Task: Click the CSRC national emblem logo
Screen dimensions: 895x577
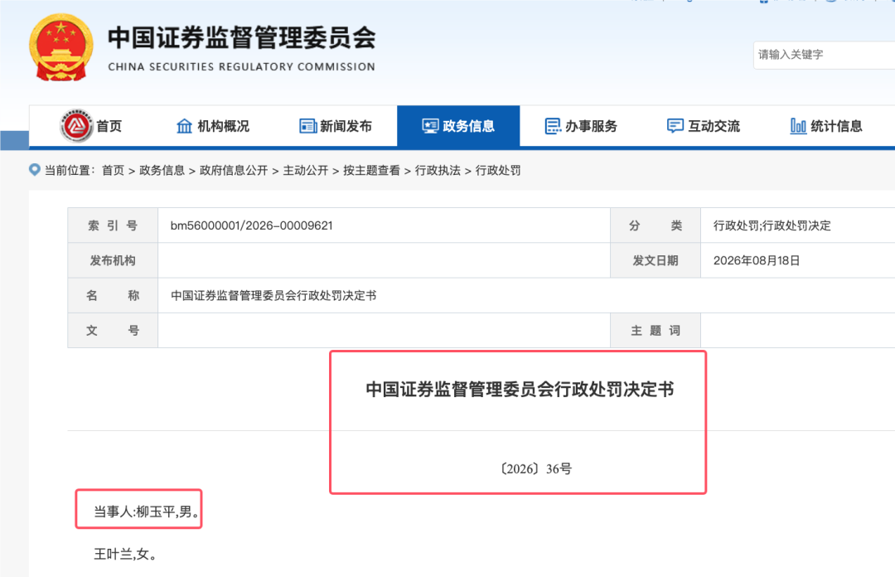Action: 61,47
